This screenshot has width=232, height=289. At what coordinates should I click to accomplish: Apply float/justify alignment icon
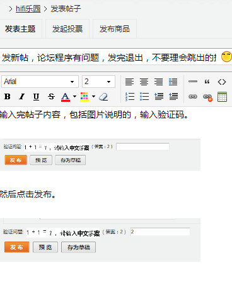coord(173,82)
